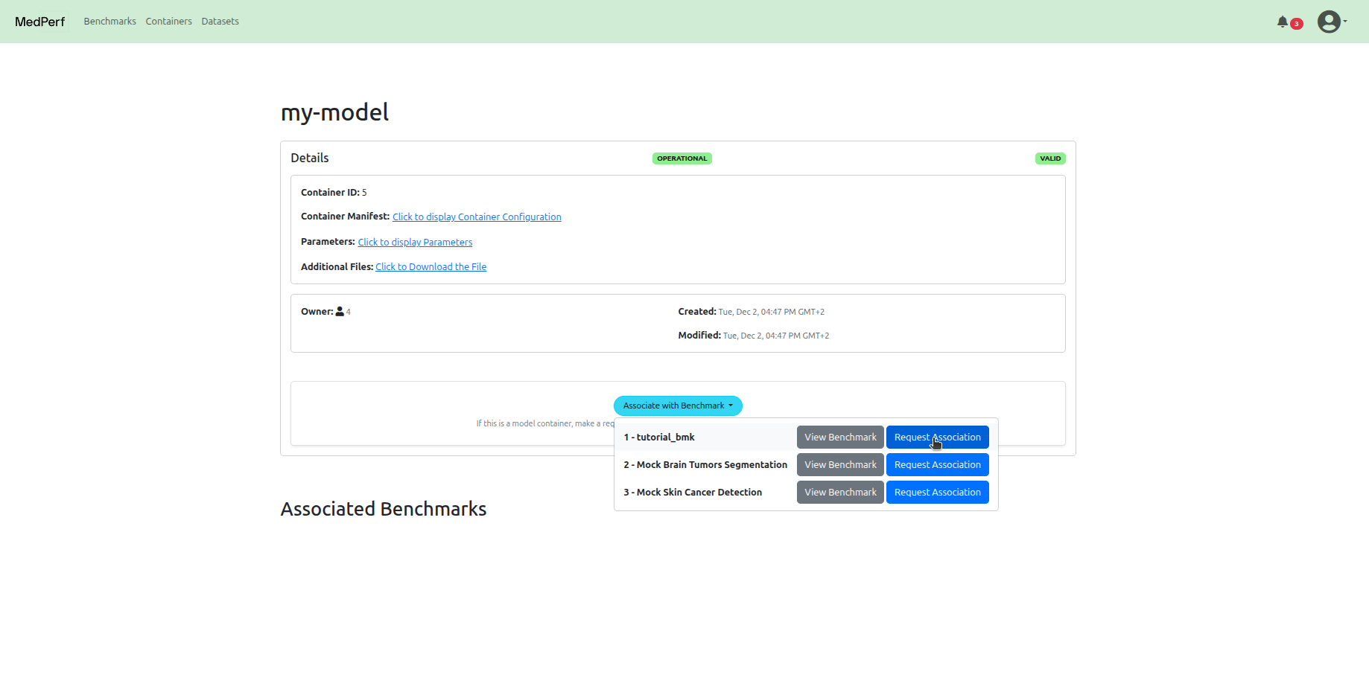Click the VALID status badge
Image resolution: width=1369 pixels, height=689 pixels.
tap(1050, 158)
